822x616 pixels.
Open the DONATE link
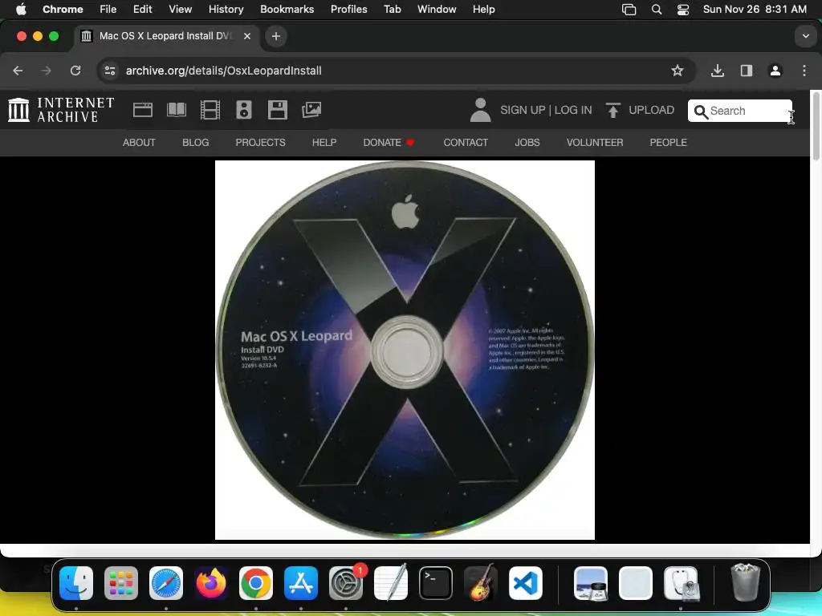(x=389, y=143)
